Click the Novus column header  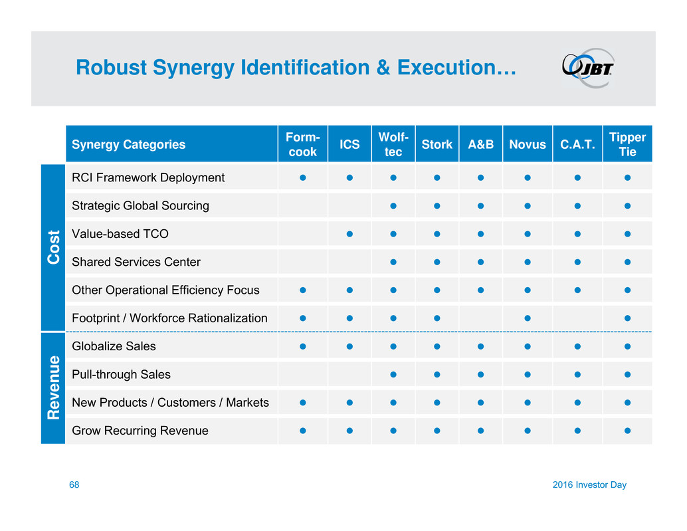click(x=528, y=144)
